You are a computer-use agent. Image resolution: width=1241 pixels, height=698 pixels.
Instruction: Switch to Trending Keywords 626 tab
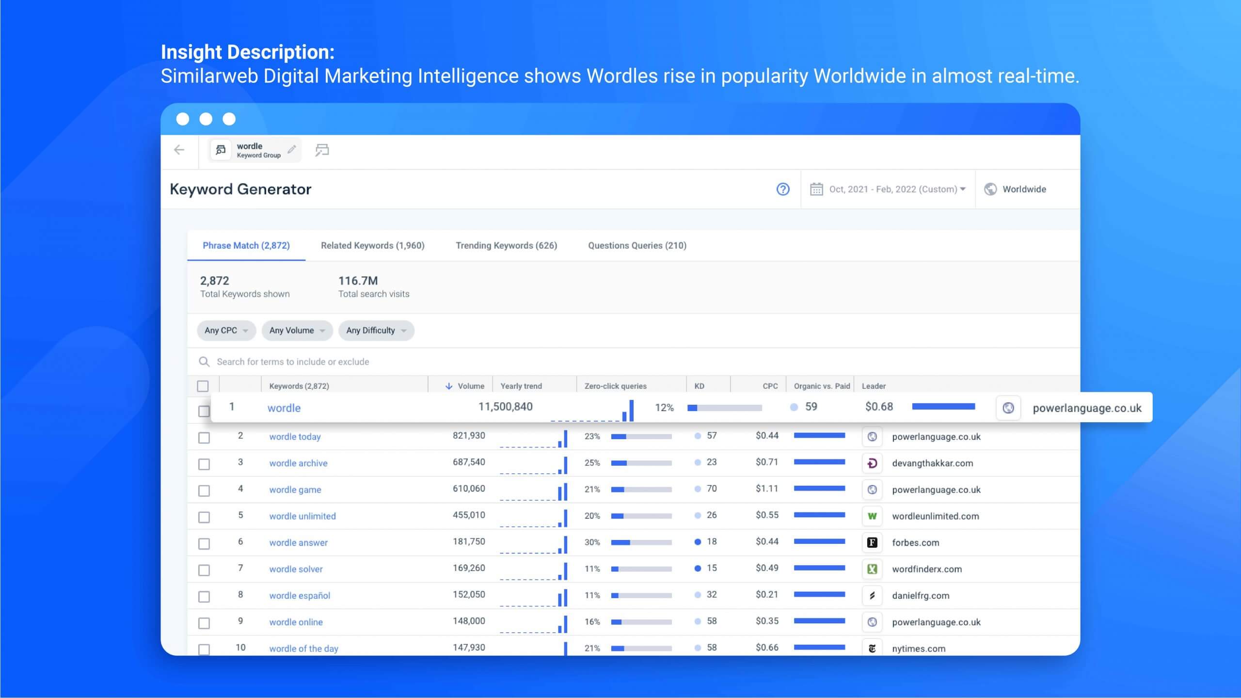click(x=507, y=245)
